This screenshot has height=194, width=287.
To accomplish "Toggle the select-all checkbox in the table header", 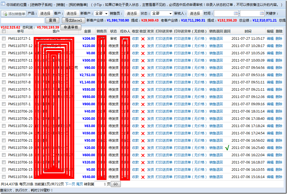I will pos(4,31).
